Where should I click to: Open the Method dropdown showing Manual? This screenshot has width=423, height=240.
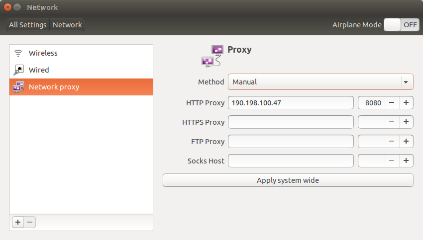(x=320, y=82)
